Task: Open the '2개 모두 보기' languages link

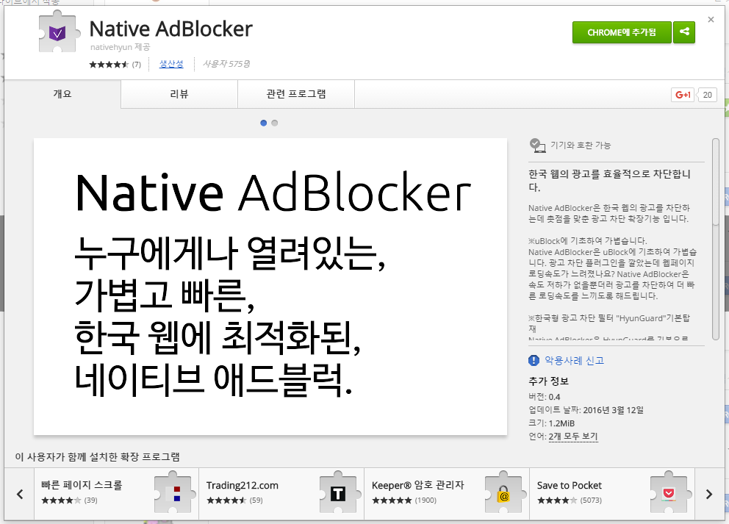Action: 572,436
